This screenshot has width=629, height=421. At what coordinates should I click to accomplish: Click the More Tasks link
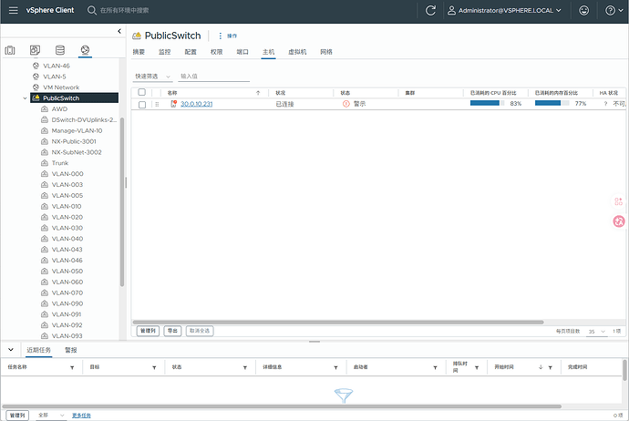click(x=81, y=416)
